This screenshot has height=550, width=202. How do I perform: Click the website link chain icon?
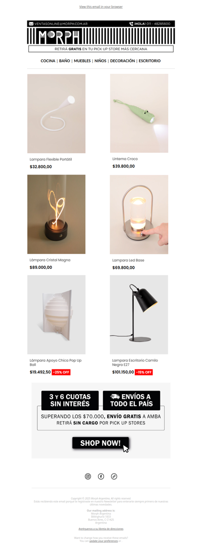click(x=114, y=476)
